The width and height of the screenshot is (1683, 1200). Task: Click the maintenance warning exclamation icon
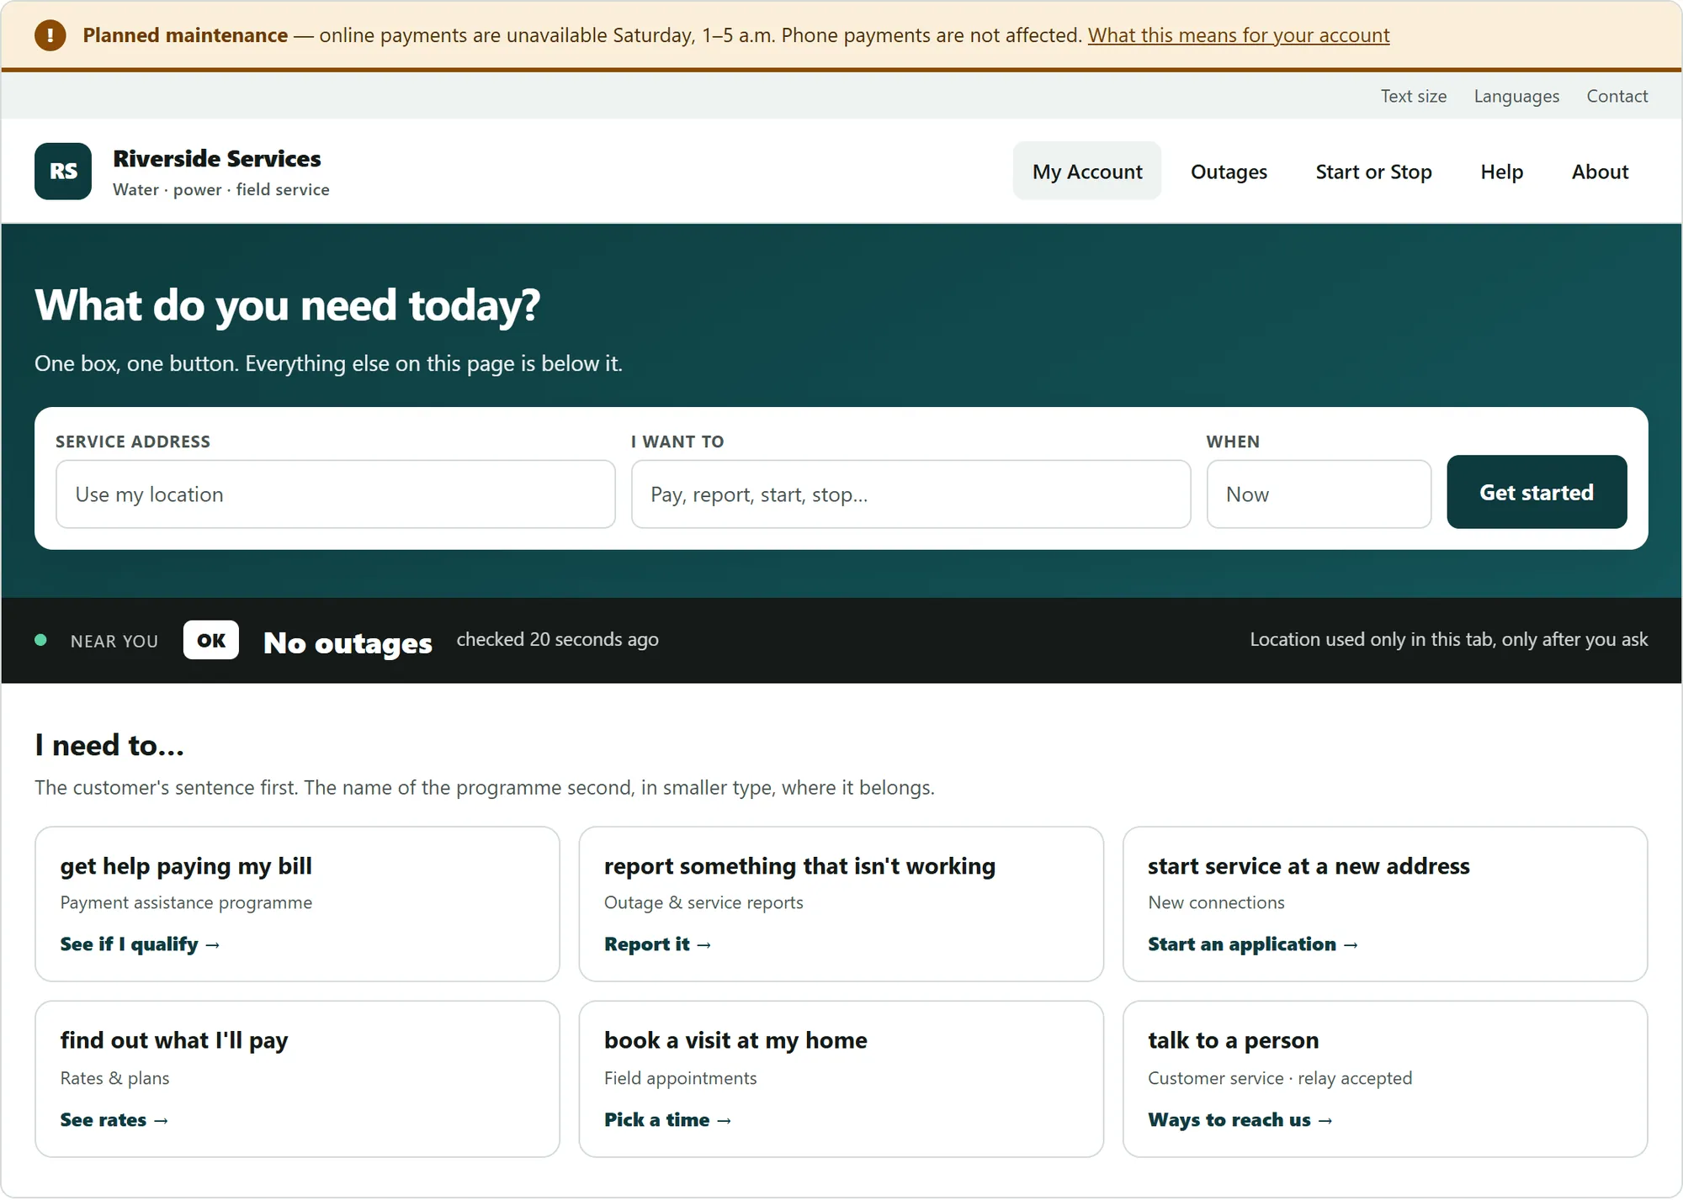pyautogui.click(x=50, y=35)
